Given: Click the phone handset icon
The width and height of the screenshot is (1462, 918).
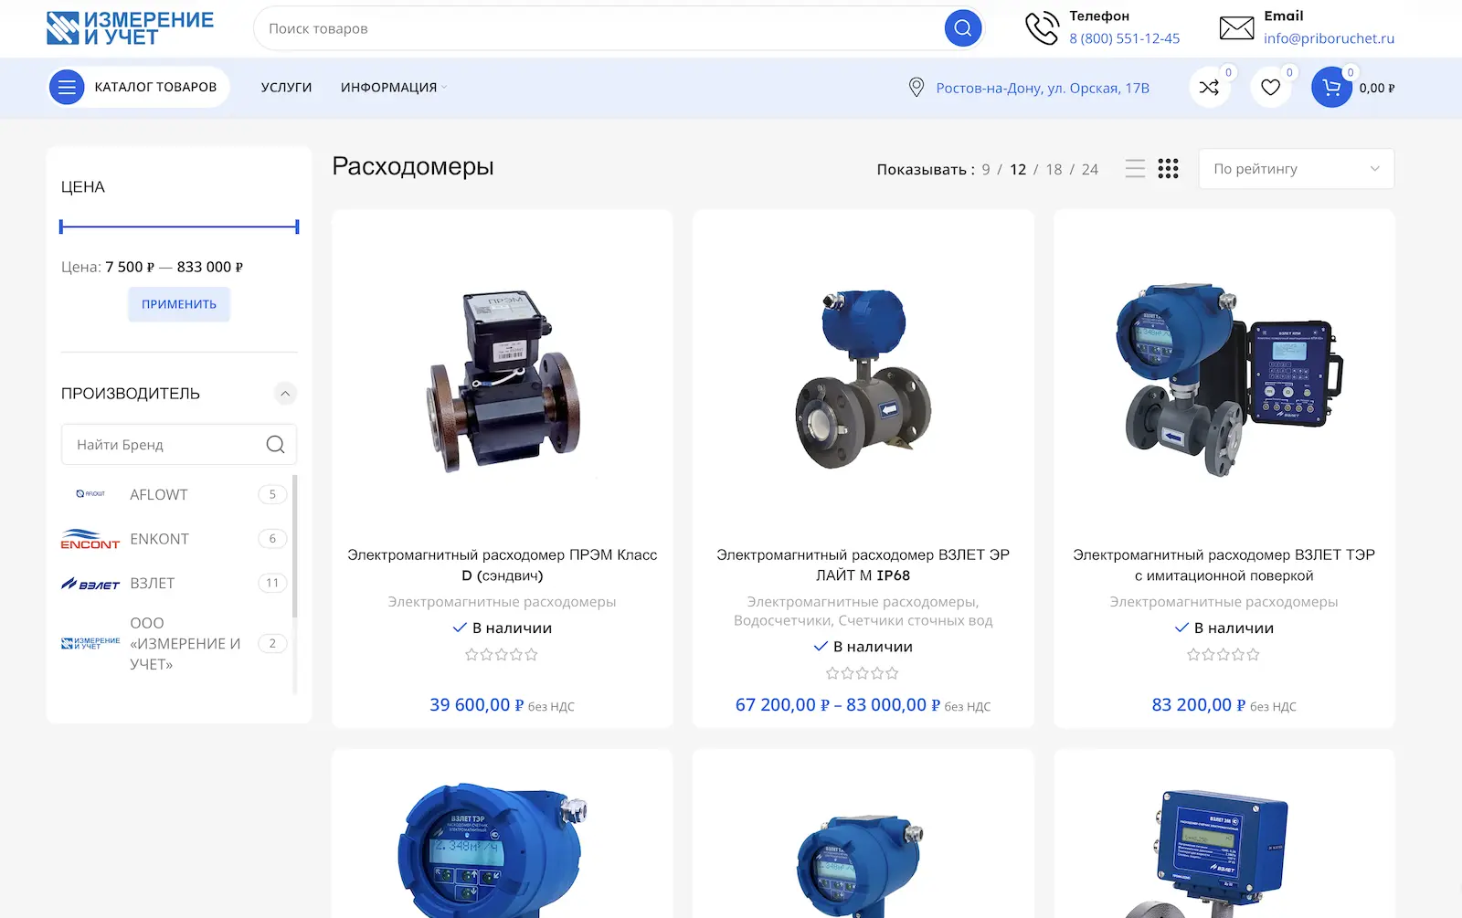Looking at the screenshot, I should 1041,28.
